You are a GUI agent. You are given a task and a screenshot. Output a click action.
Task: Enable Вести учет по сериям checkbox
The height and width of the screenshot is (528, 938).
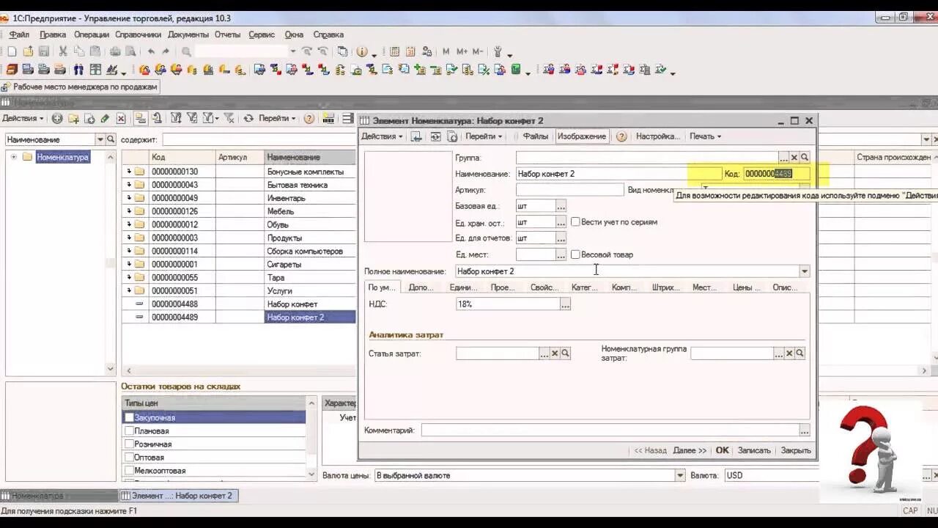point(575,221)
